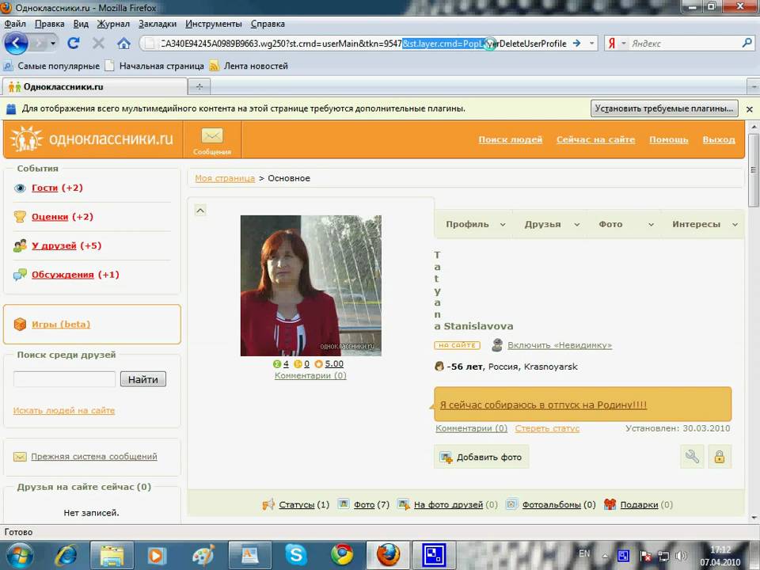The image size is (760, 570).
Task: Click the Добавить фото button
Action: [x=481, y=457]
